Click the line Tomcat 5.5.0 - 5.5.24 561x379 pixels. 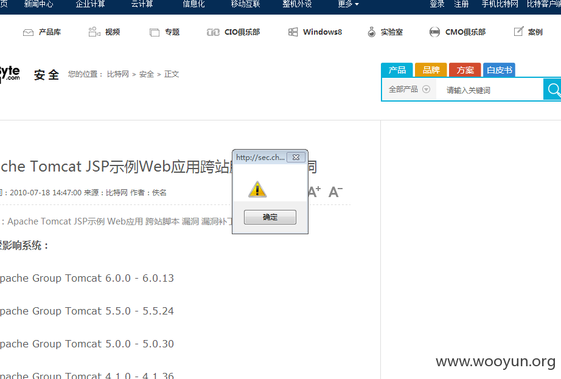[x=119, y=311]
